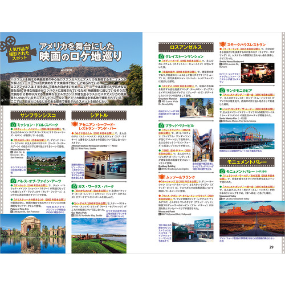Click the スモークハウスレストラン heading text
Screen dimensions: 285x285
pyautogui.click(x=246, y=44)
